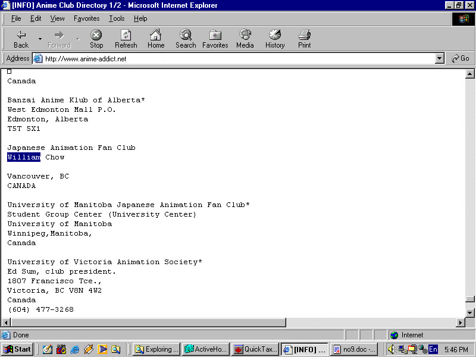The width and height of the screenshot is (476, 357).
Task: Open the media player quick launch icon
Action: 102,350
